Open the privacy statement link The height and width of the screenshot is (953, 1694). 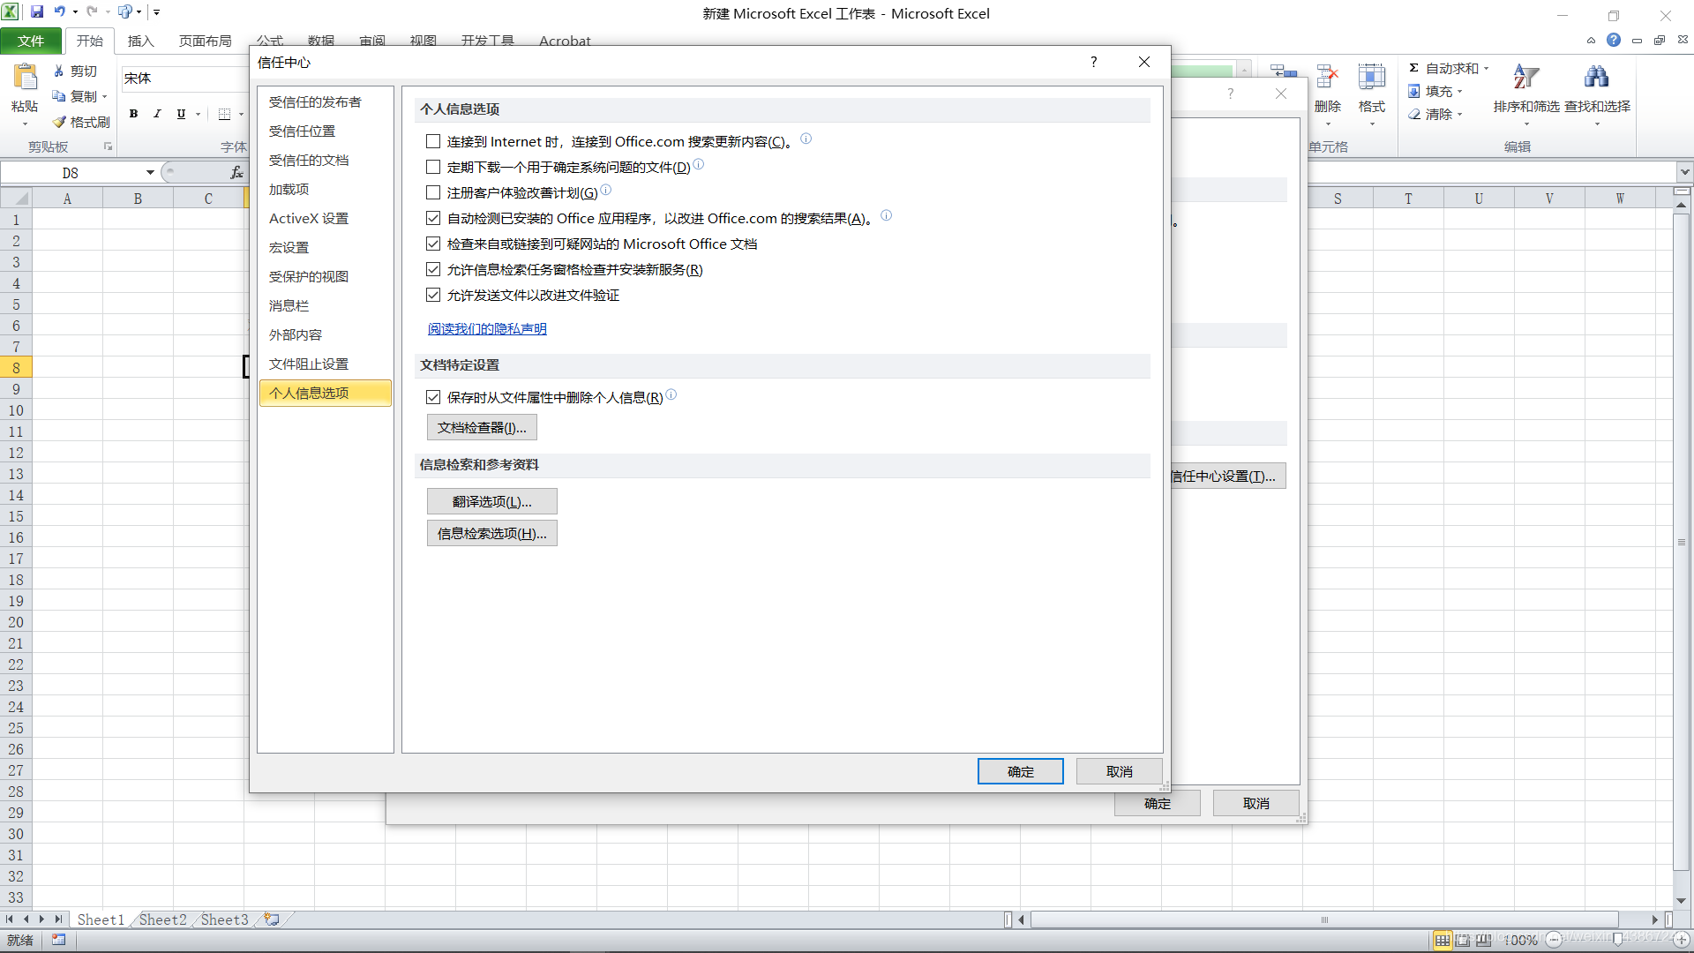[487, 328]
